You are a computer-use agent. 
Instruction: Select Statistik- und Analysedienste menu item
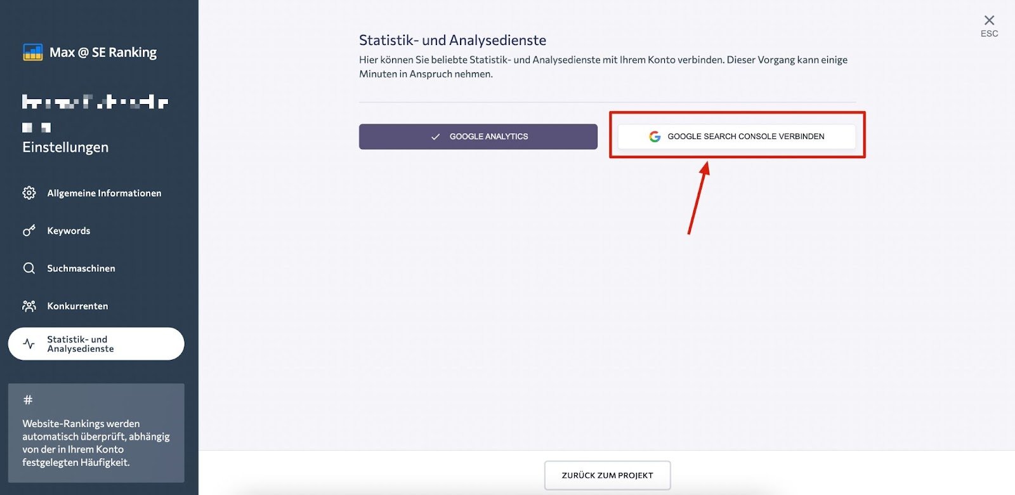[96, 344]
